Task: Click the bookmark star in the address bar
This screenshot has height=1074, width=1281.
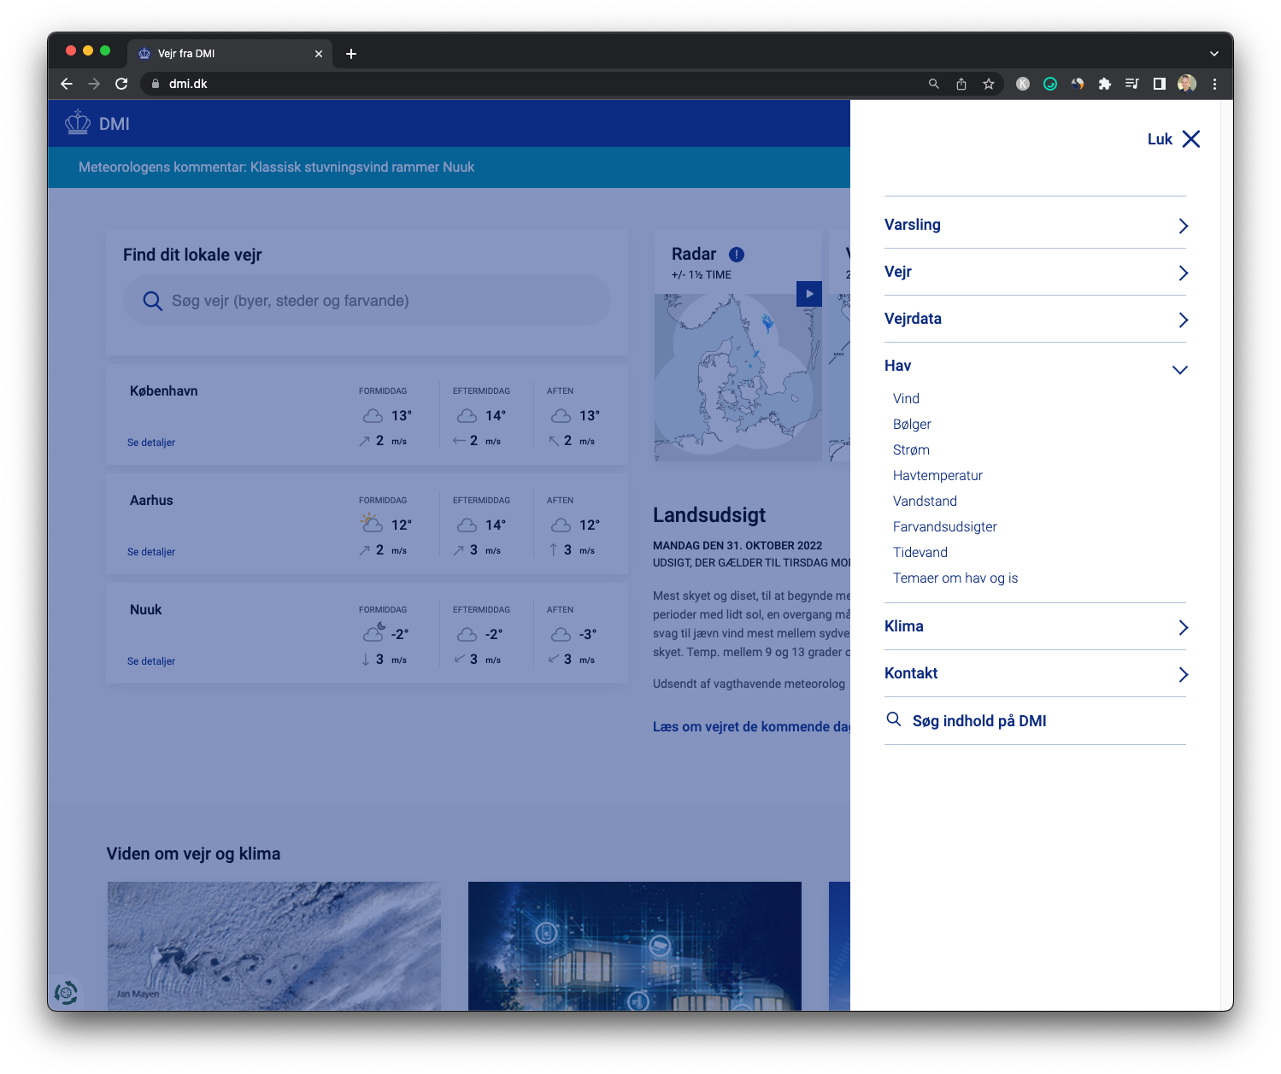Action: click(990, 84)
